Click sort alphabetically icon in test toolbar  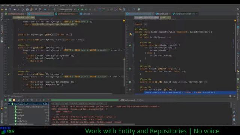pyautogui.click(x=19, y=100)
